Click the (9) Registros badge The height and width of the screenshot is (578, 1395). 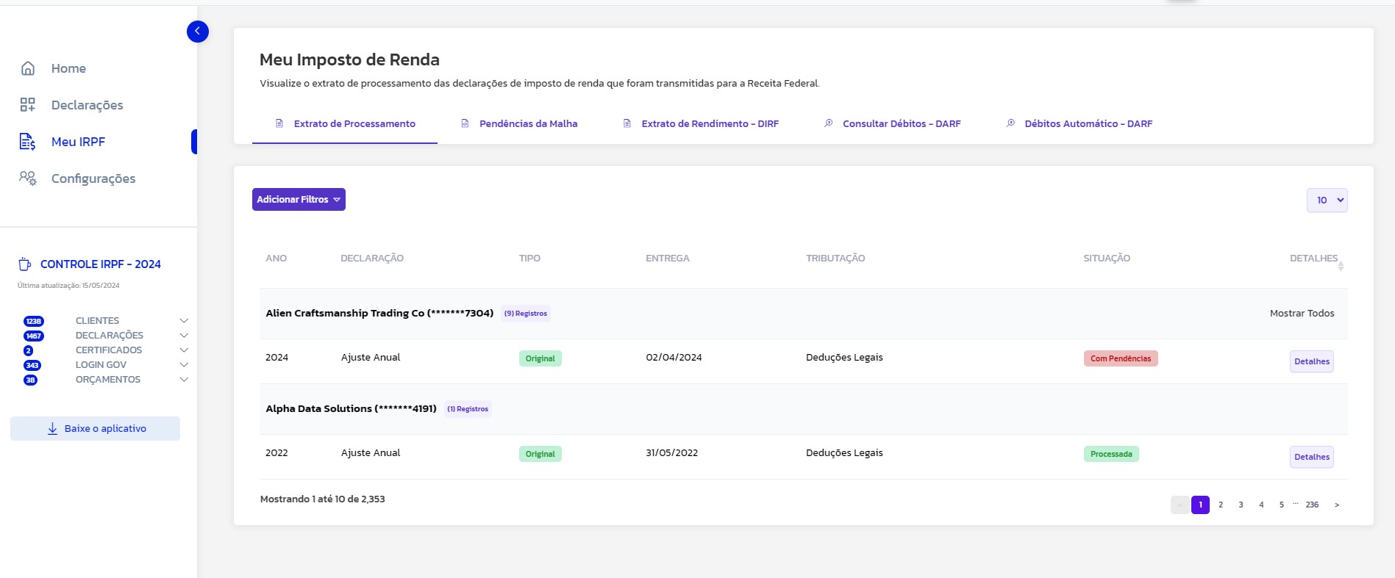point(525,314)
